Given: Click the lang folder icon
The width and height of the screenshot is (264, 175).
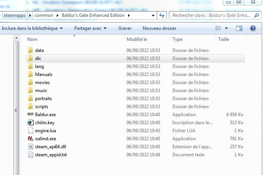Looking at the screenshot, I should [30, 66].
